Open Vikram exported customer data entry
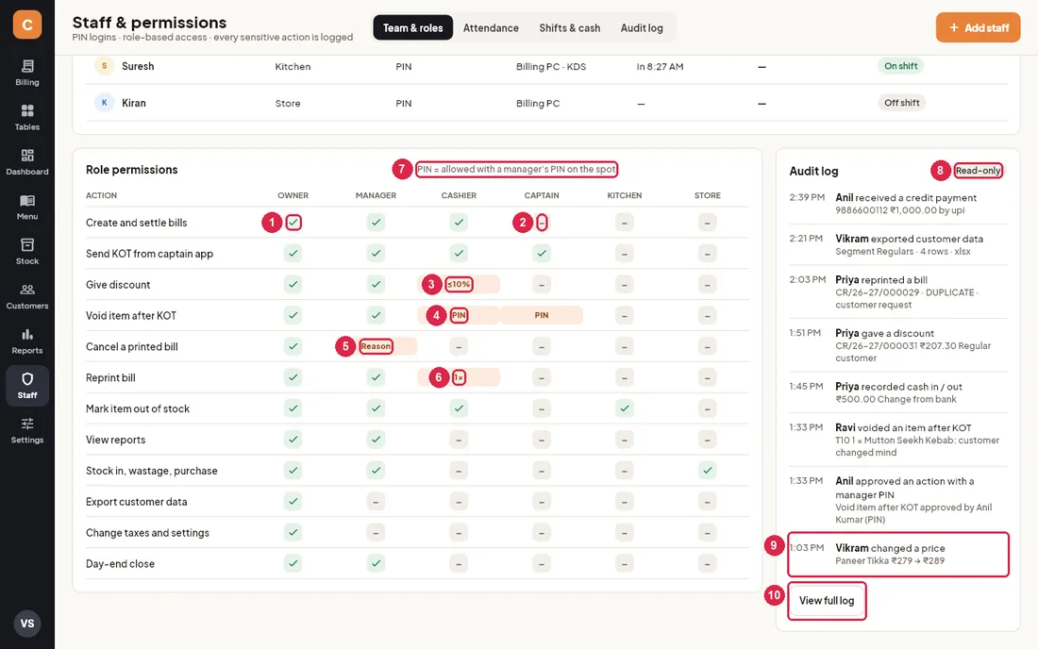Image resolution: width=1038 pixels, height=649 pixels. coord(897,244)
